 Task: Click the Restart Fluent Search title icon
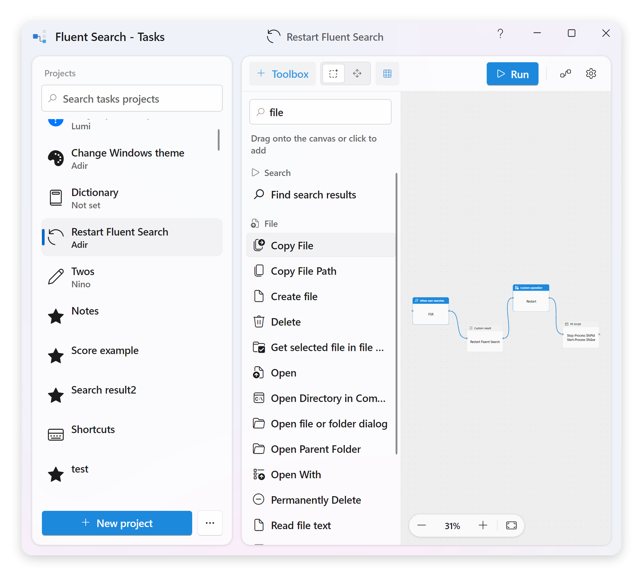click(273, 36)
